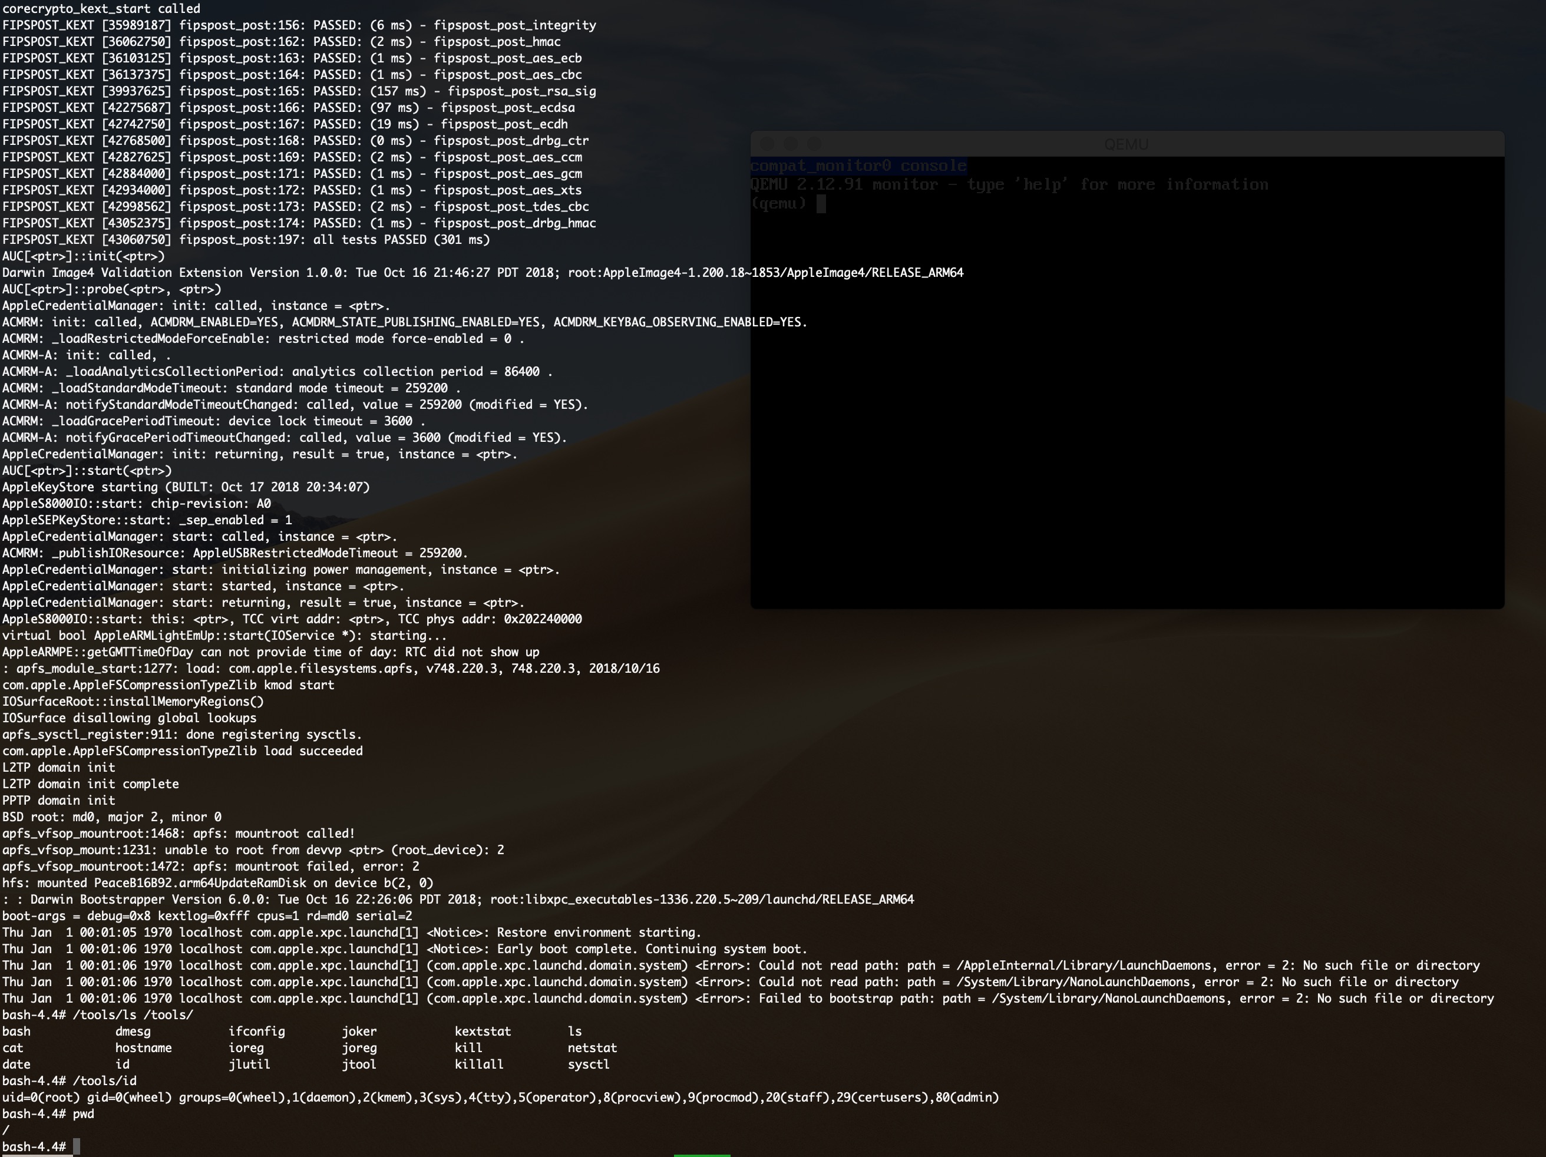Click the NanoLaunchDaemons bootstrap error line

click(769, 999)
